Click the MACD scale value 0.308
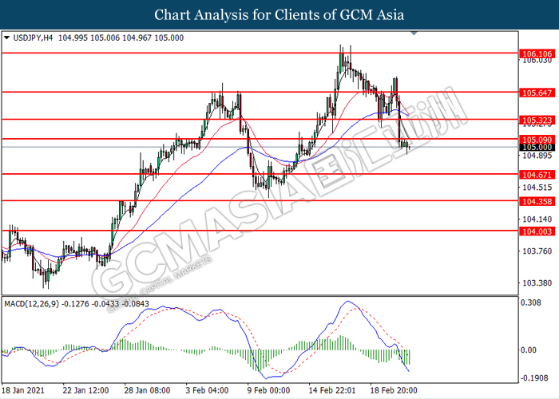 click(531, 302)
